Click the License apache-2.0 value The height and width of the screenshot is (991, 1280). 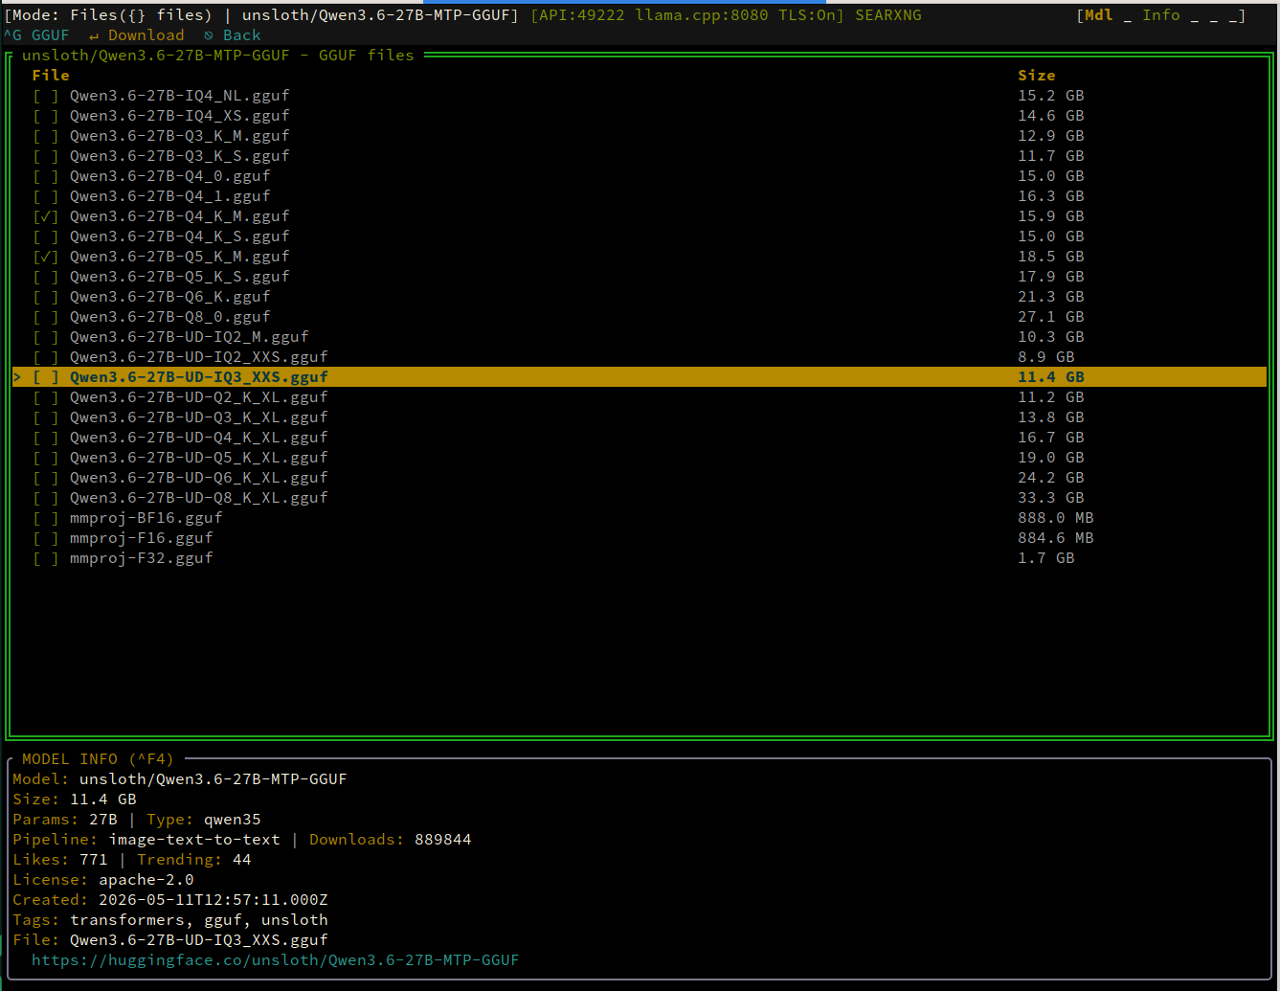click(x=146, y=880)
